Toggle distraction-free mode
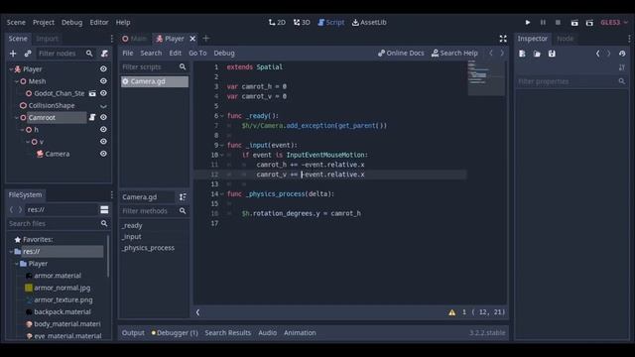Image resolution: width=635 pixels, height=357 pixels. 503,39
